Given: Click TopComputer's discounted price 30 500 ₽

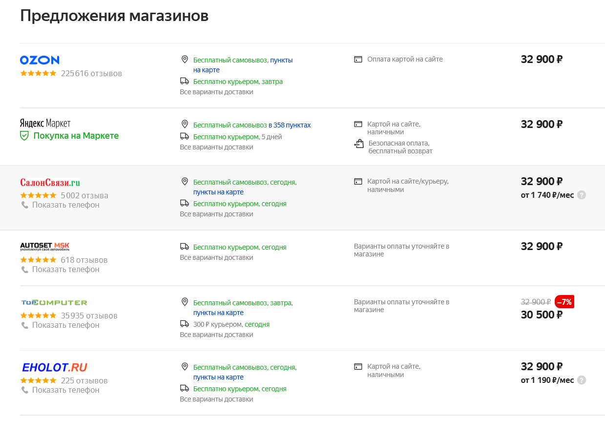Looking at the screenshot, I should pyautogui.click(x=542, y=315).
